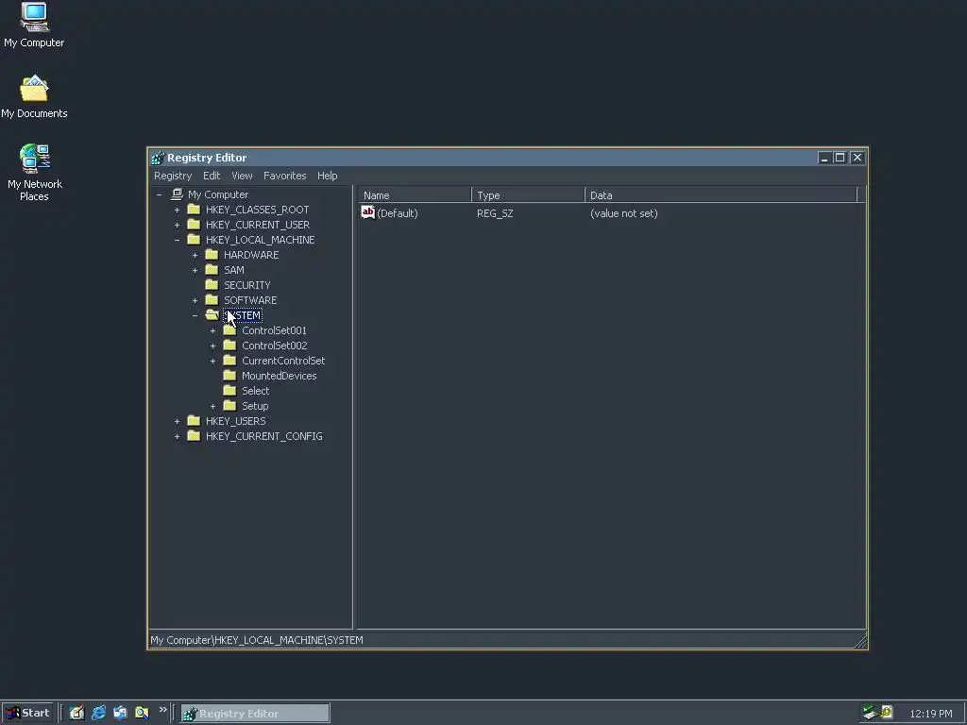
Task: Click the SOFTWARE folder icon
Action: (x=212, y=299)
